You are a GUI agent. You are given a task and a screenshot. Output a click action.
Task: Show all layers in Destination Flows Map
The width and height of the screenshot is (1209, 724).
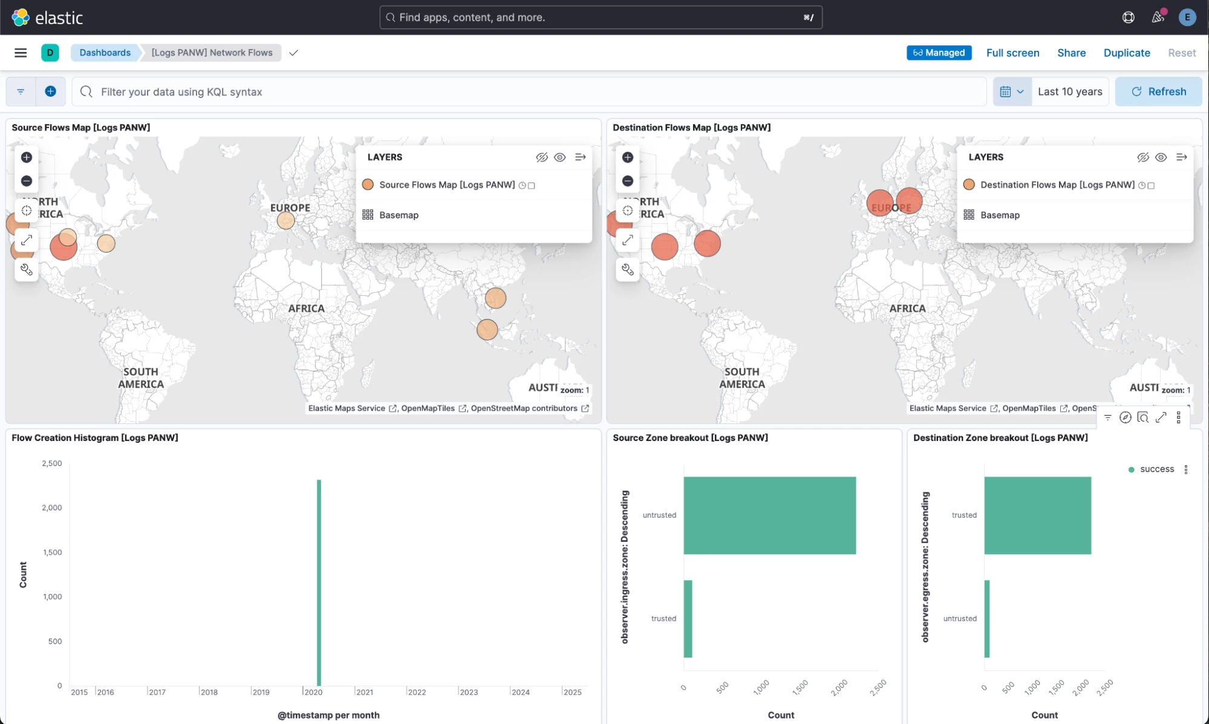pyautogui.click(x=1161, y=157)
